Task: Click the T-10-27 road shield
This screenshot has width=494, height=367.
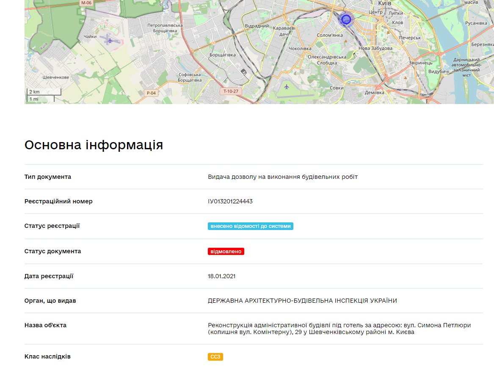Action: pos(231,91)
